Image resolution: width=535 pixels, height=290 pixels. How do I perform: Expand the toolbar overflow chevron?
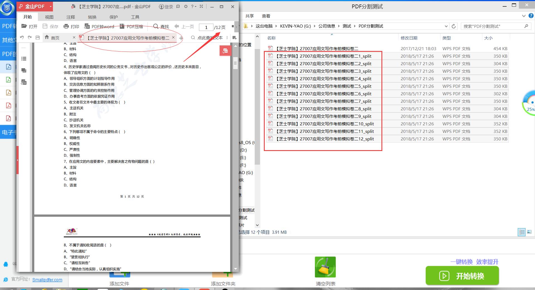click(237, 27)
